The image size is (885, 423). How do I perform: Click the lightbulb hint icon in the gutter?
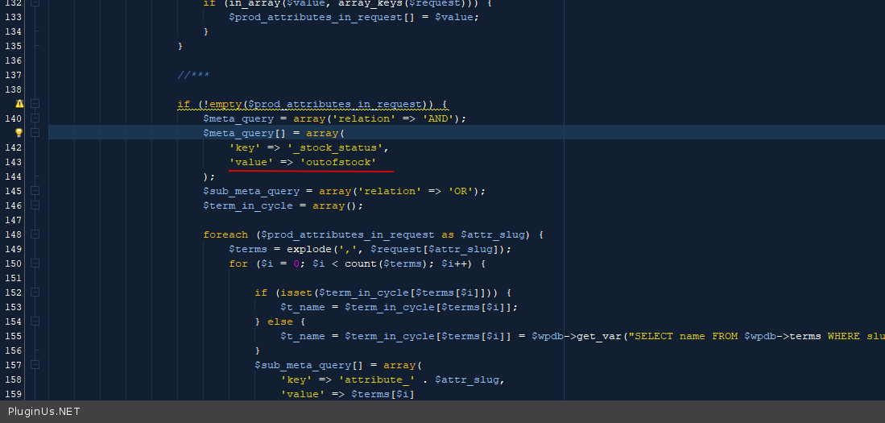pyautogui.click(x=19, y=133)
